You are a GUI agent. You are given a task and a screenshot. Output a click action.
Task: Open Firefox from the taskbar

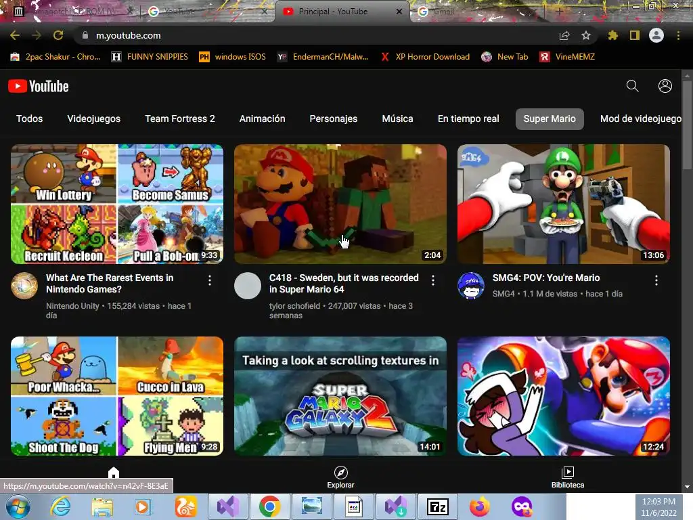(x=480, y=506)
